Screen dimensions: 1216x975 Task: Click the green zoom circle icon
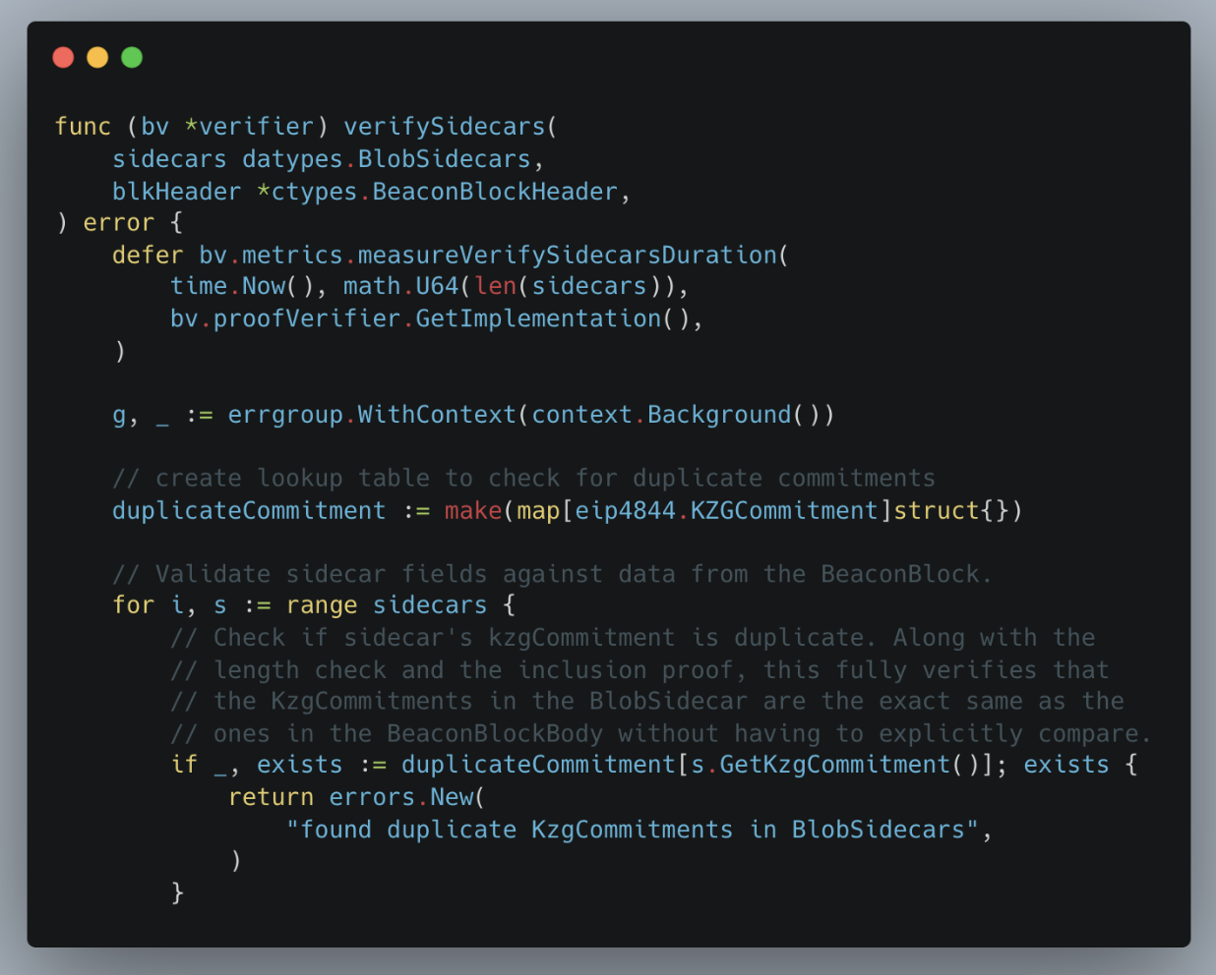click(131, 57)
